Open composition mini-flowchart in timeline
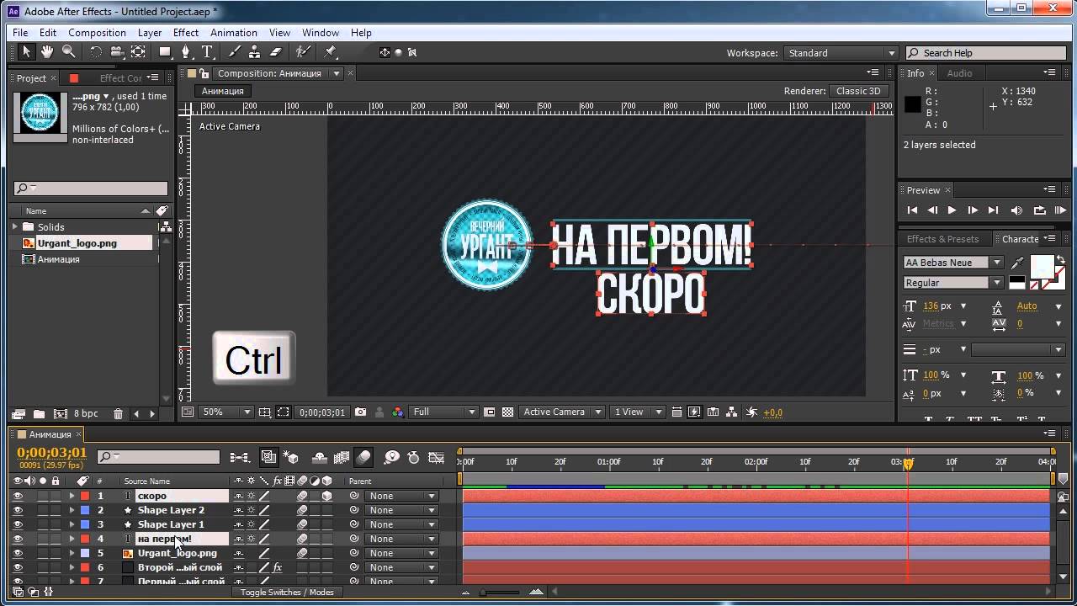Image resolution: width=1077 pixels, height=606 pixels. point(240,457)
